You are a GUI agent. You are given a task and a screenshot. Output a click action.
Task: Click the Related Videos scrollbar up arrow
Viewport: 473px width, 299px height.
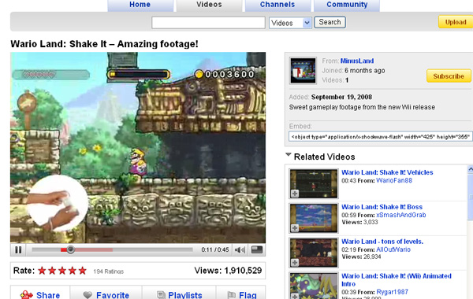pos(471,169)
